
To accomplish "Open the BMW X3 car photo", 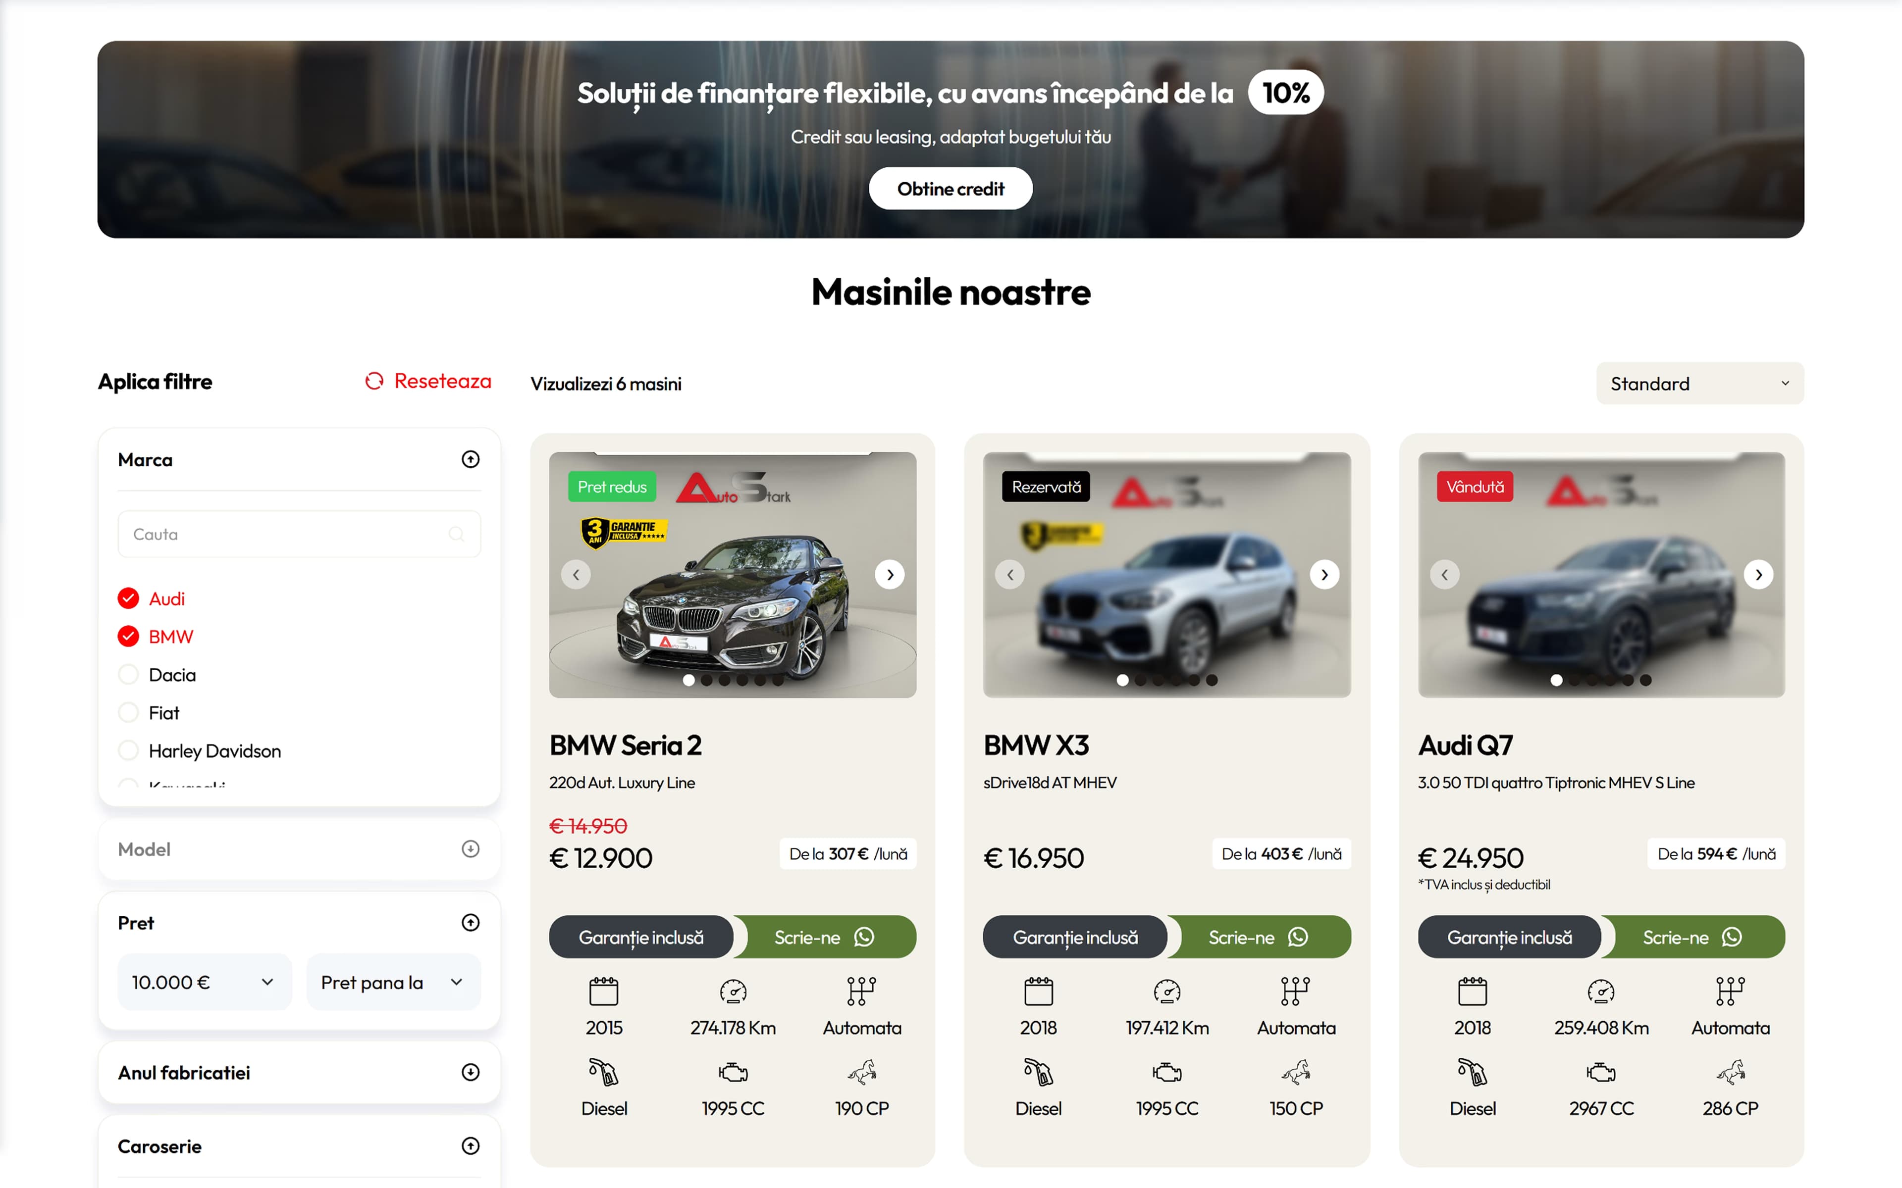I will point(1167,575).
